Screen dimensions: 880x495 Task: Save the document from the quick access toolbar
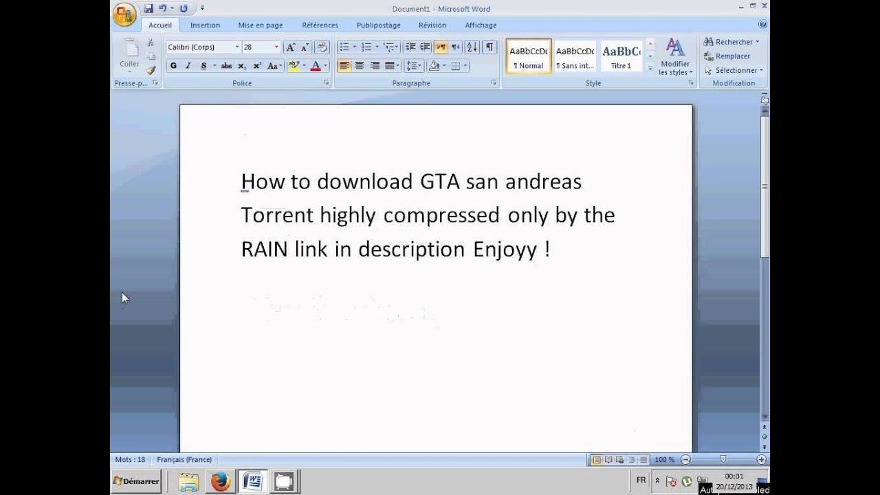(148, 8)
